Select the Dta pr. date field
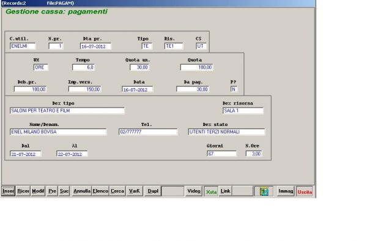367x241 pixels. pyautogui.click(x=95, y=46)
